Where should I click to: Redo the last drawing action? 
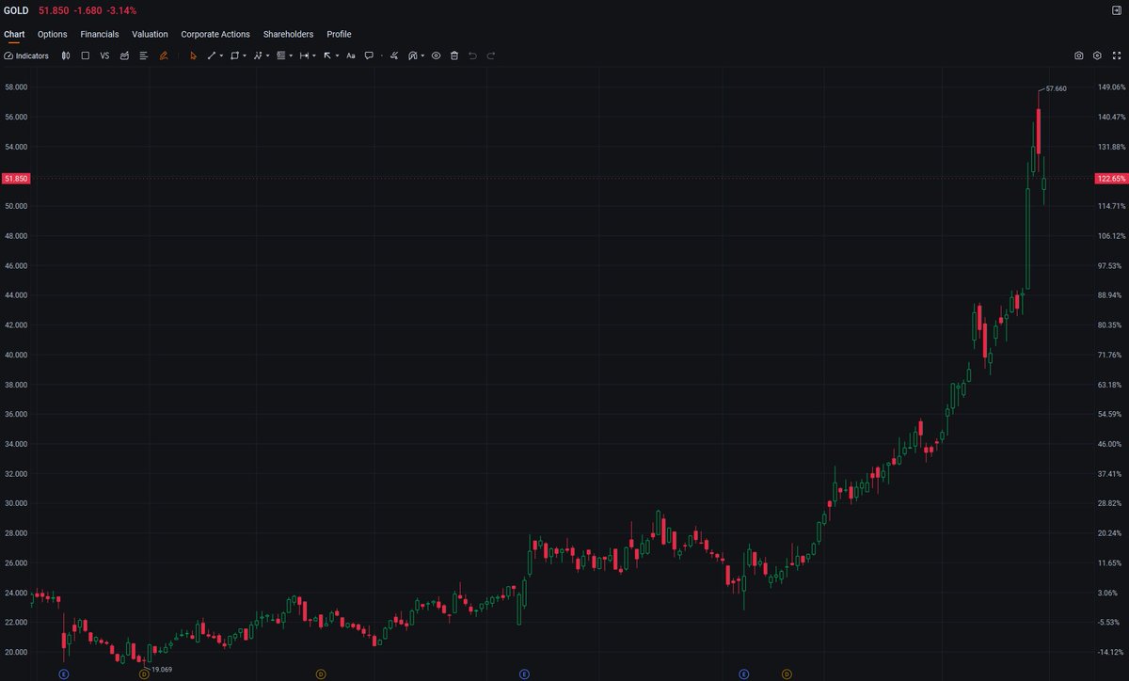point(490,55)
